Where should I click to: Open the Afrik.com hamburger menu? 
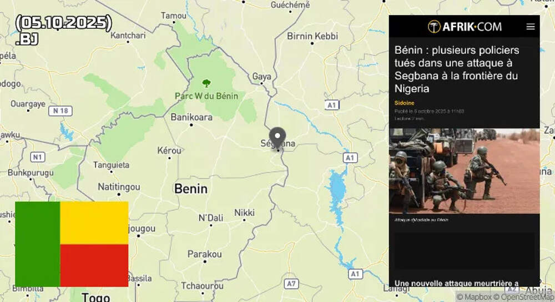click(x=530, y=27)
